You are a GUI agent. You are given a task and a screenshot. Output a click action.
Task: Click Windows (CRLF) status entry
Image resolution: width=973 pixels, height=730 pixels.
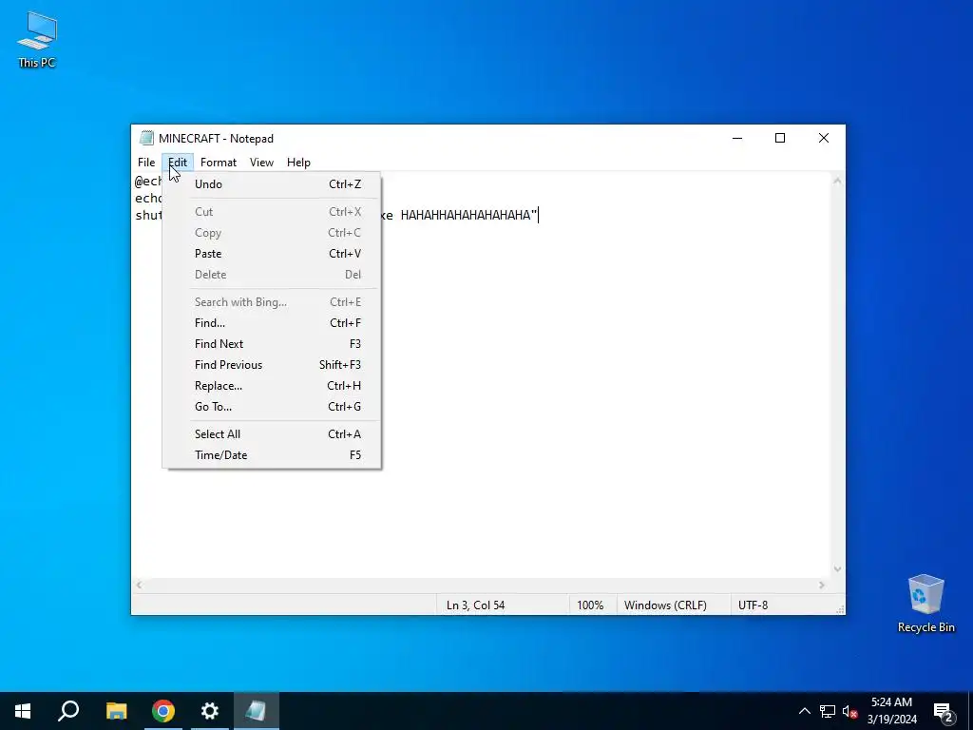pos(665,605)
